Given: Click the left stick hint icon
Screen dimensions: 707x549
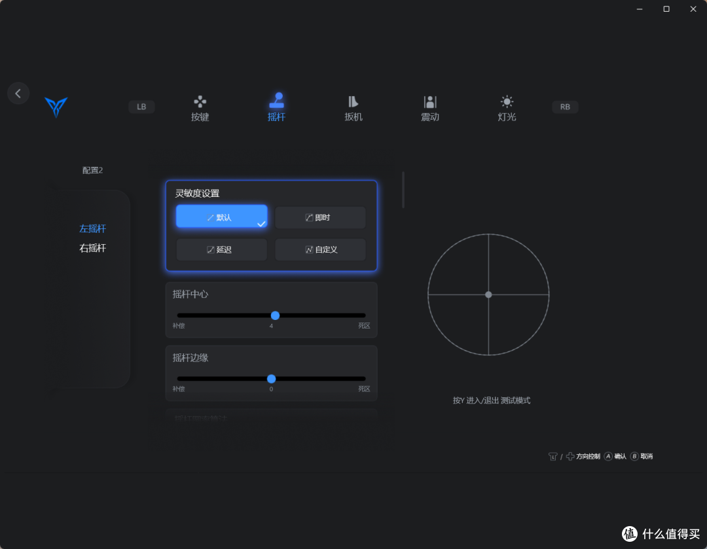Looking at the screenshot, I should pos(553,457).
